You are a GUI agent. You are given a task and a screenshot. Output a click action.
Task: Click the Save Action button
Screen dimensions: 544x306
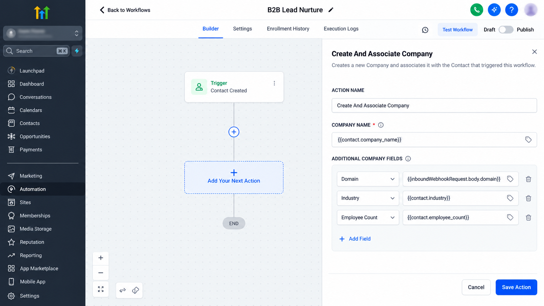coord(516,287)
